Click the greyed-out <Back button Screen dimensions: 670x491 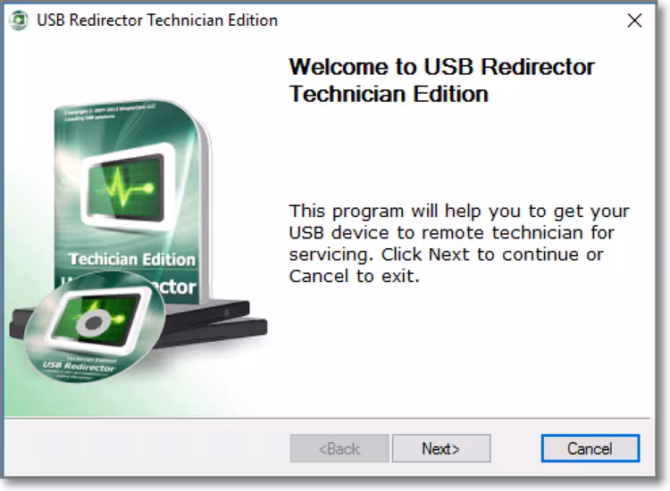pyautogui.click(x=339, y=449)
